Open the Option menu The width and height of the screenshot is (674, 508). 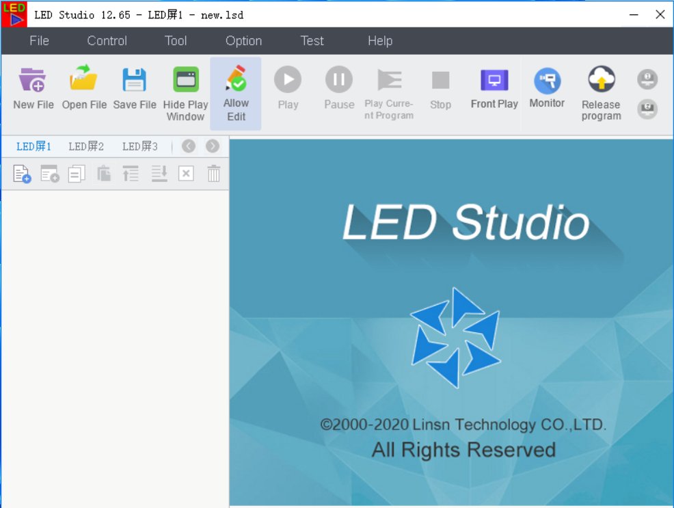click(x=244, y=41)
